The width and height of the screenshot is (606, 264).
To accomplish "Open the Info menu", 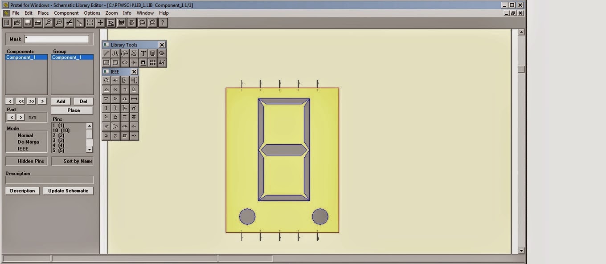I will coord(127,13).
